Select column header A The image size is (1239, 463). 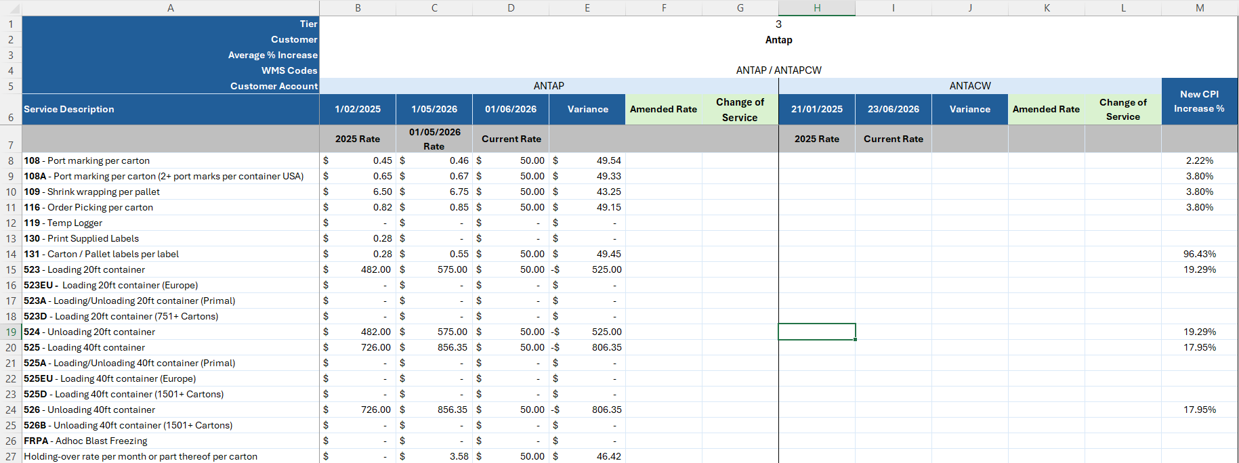[171, 8]
